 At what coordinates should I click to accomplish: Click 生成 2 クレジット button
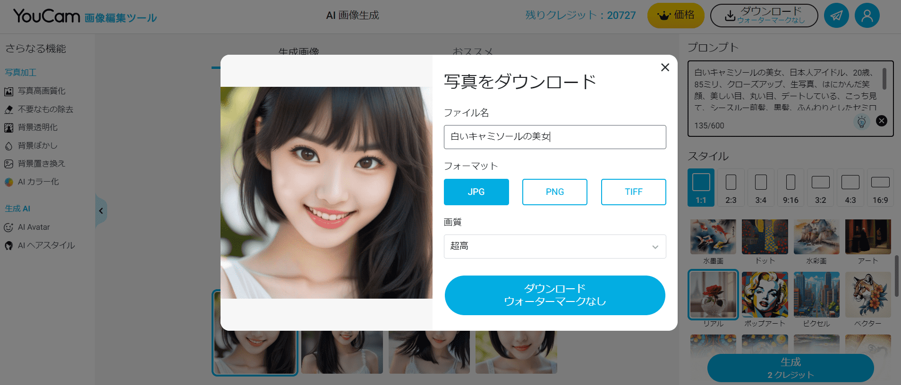(790, 368)
